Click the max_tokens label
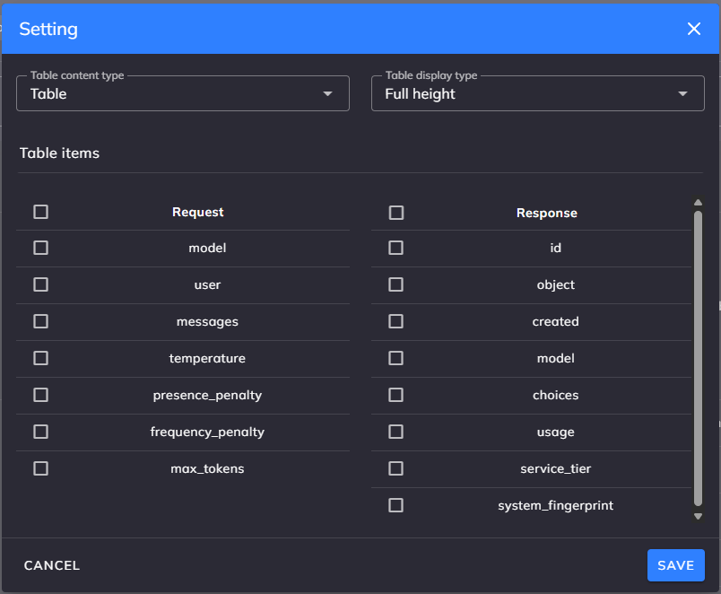The width and height of the screenshot is (721, 594). click(x=207, y=469)
